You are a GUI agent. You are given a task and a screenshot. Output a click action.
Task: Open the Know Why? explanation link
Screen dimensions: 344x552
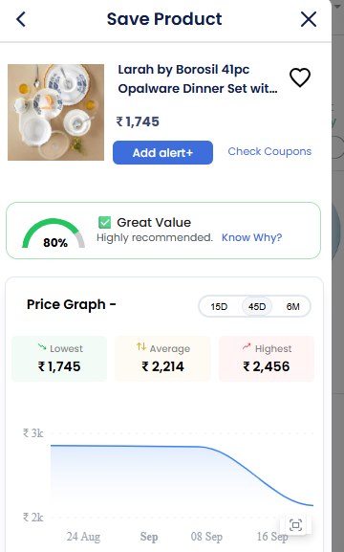pos(252,237)
